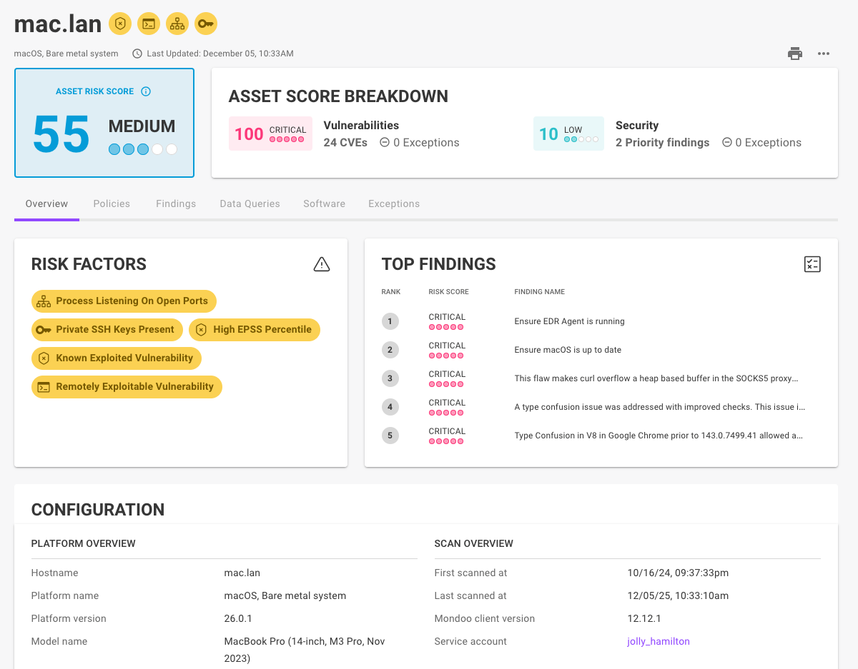The image size is (858, 669).
Task: Click the MacBook Pro model name value
Action: pos(305,650)
